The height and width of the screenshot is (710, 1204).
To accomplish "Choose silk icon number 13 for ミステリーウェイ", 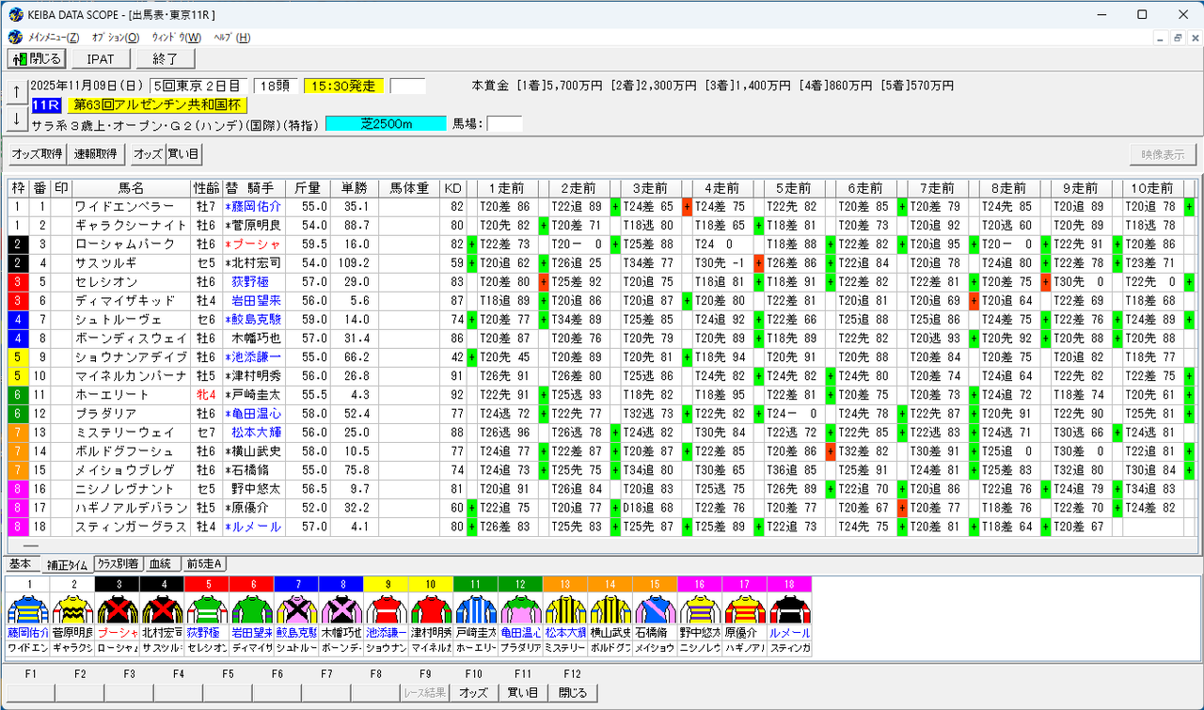I will [x=564, y=608].
